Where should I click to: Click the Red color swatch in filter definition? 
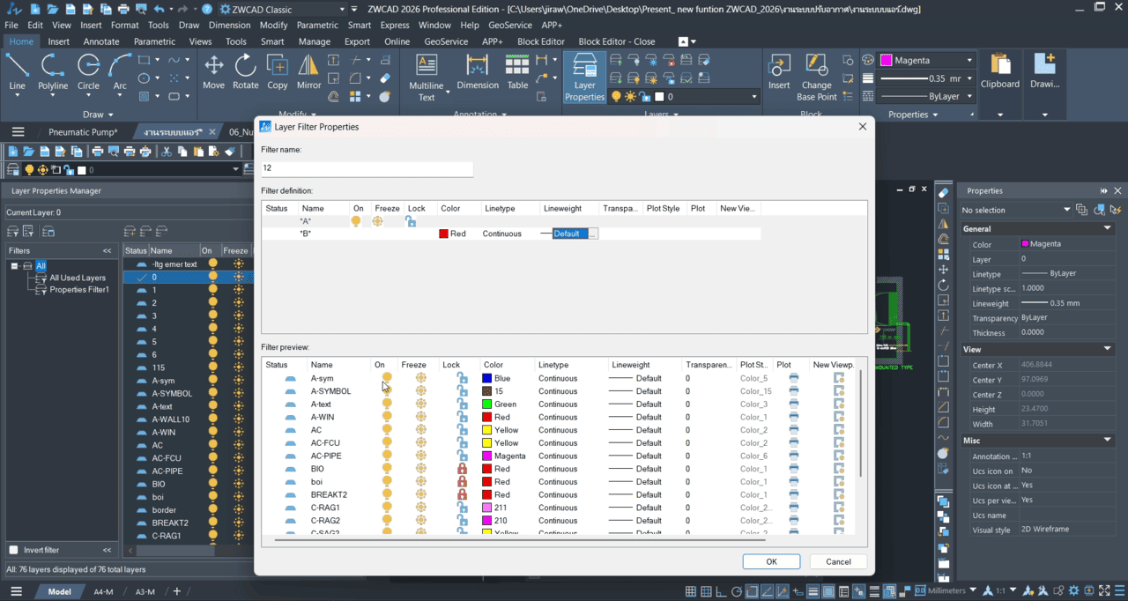(x=444, y=234)
